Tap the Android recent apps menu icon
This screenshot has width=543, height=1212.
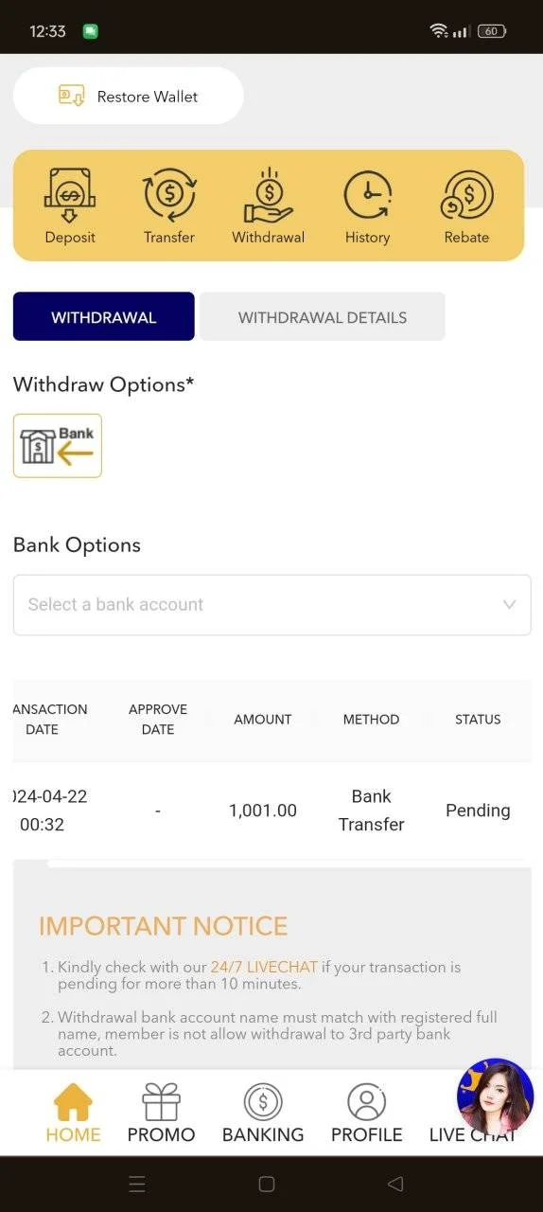click(x=137, y=1184)
